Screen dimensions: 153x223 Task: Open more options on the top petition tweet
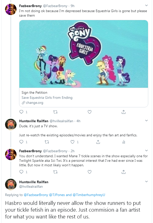146,5
